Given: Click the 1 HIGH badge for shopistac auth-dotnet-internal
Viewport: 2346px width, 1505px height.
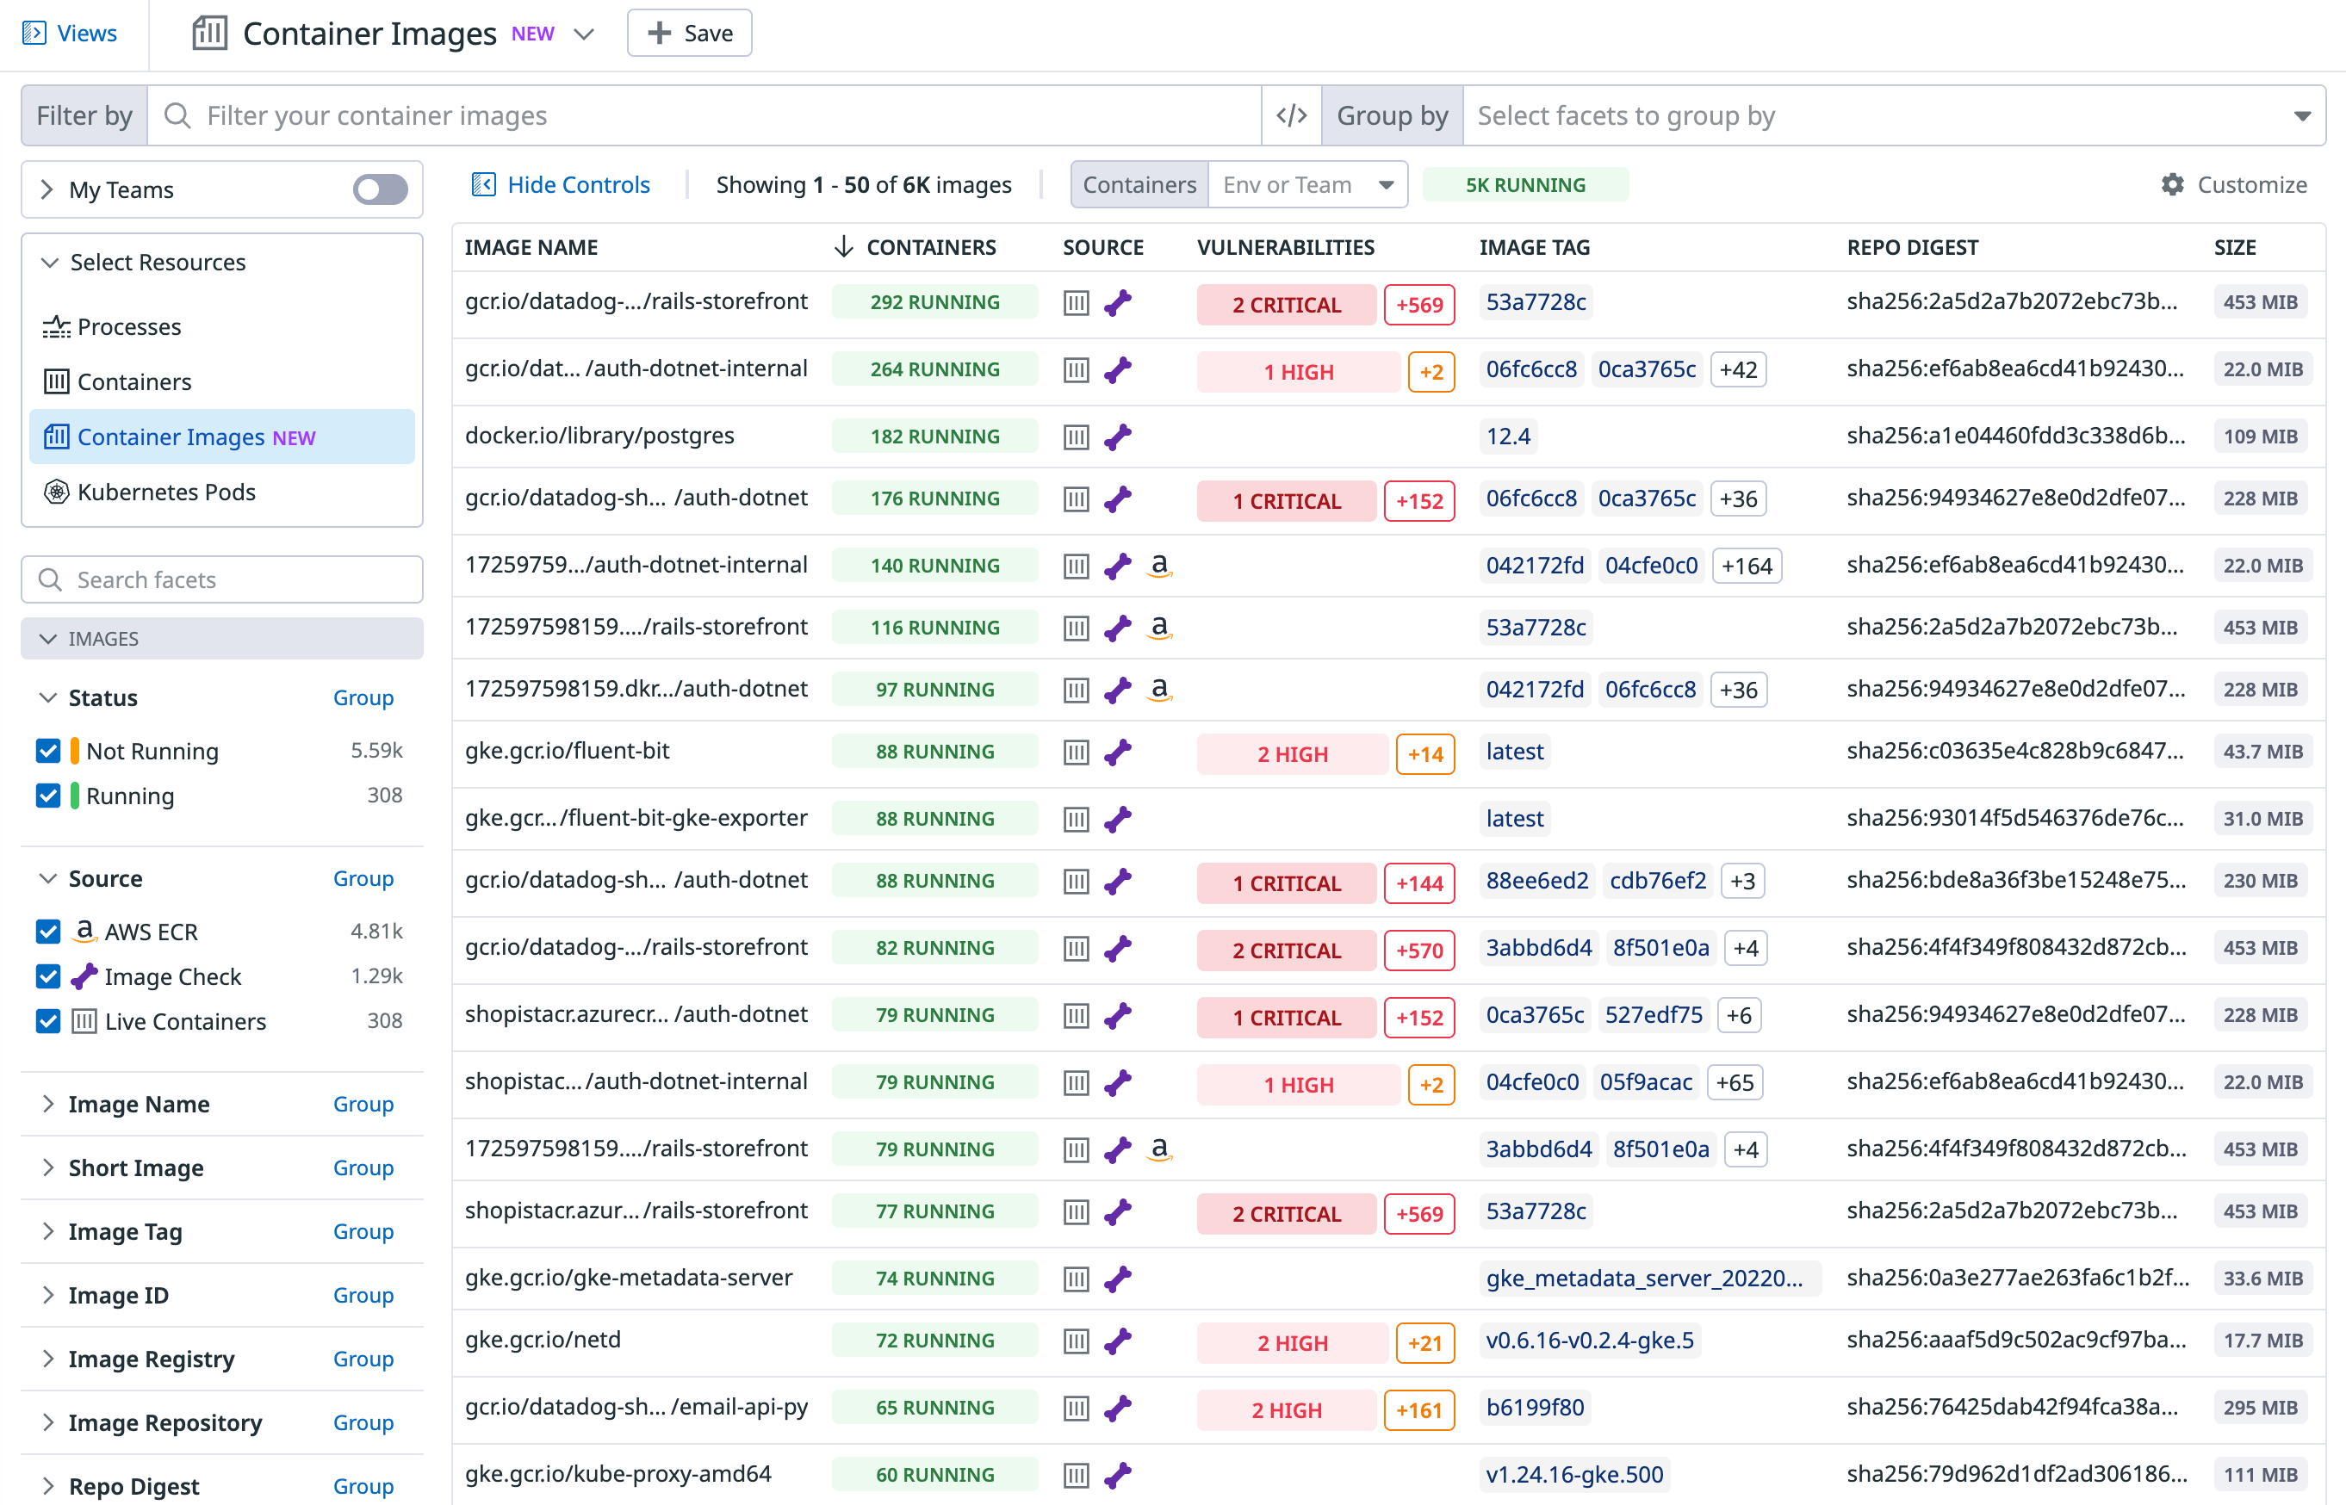Looking at the screenshot, I should coord(1298,1085).
